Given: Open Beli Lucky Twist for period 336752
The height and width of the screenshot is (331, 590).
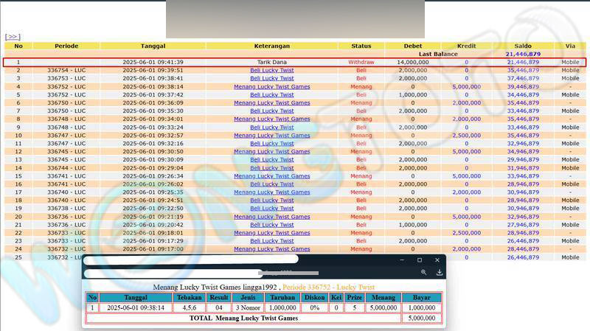Looking at the screenshot, I should click(x=271, y=95).
